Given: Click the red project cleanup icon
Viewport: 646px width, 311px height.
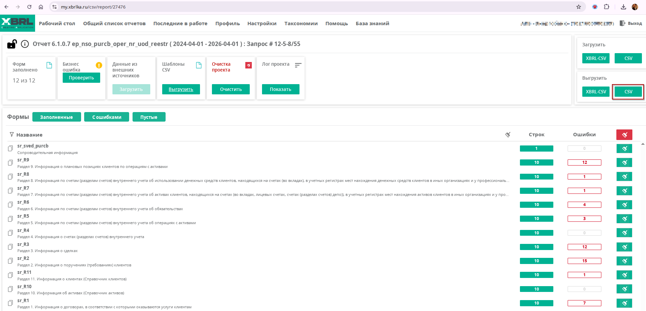Looking at the screenshot, I should click(x=249, y=65).
